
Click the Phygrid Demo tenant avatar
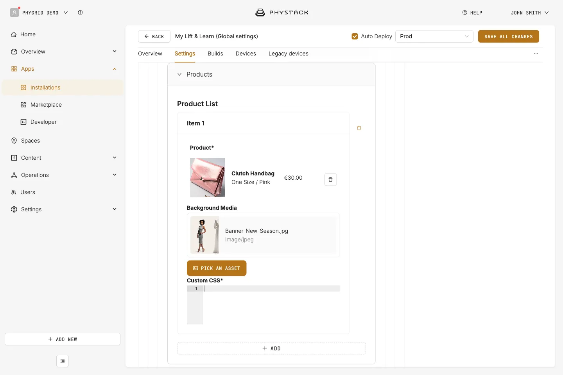click(14, 12)
